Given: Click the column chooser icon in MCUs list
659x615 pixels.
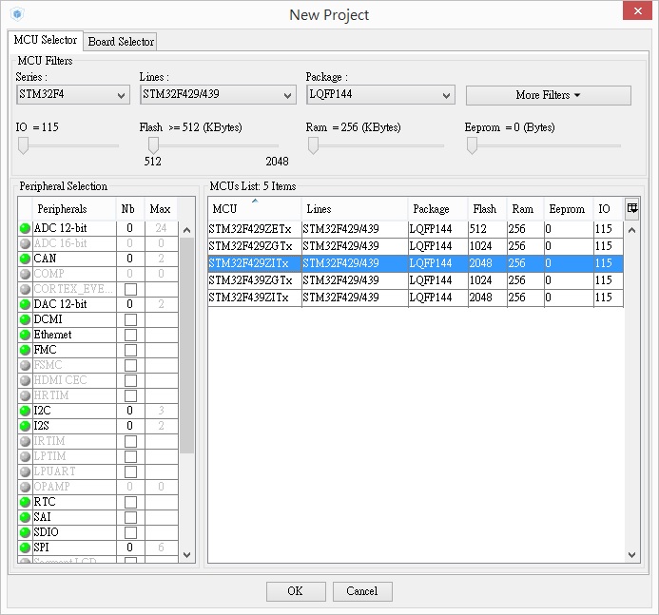Looking at the screenshot, I should (632, 208).
